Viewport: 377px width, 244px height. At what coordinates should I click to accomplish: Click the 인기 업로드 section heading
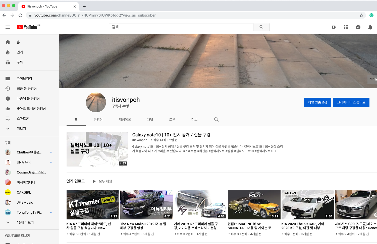pyautogui.click(x=76, y=181)
